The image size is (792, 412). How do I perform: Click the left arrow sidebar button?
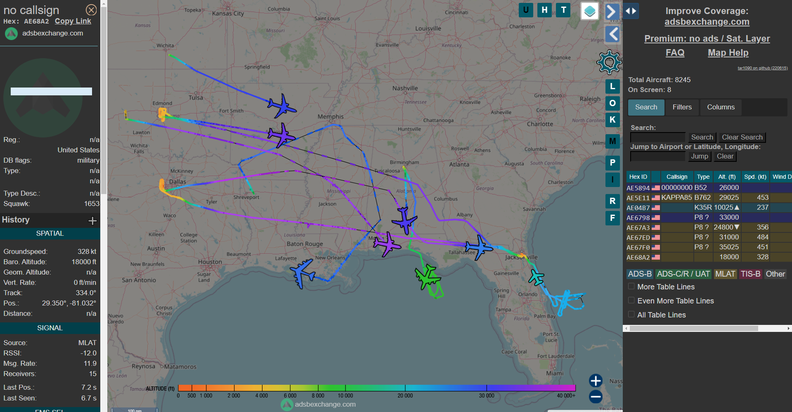(x=612, y=34)
